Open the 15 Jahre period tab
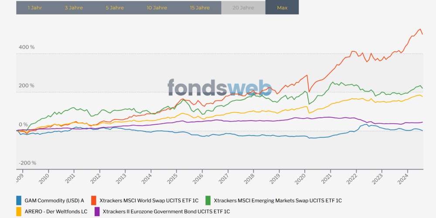 click(x=200, y=7)
